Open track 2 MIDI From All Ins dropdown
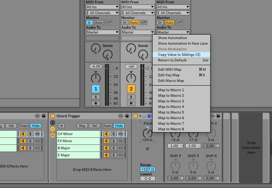272x188 pixels. (x=138, y=7)
